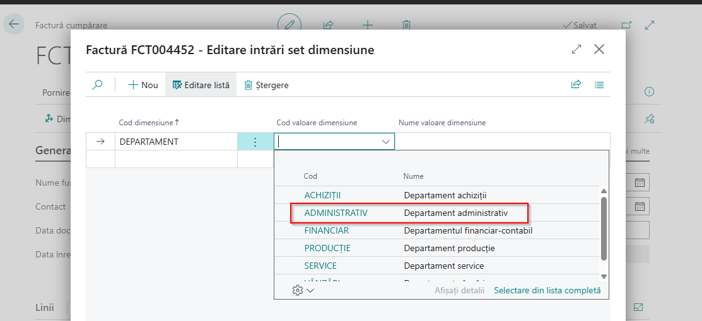The width and height of the screenshot is (702, 321).
Task: Expand background page to full screen arrows
Action: pos(650,25)
